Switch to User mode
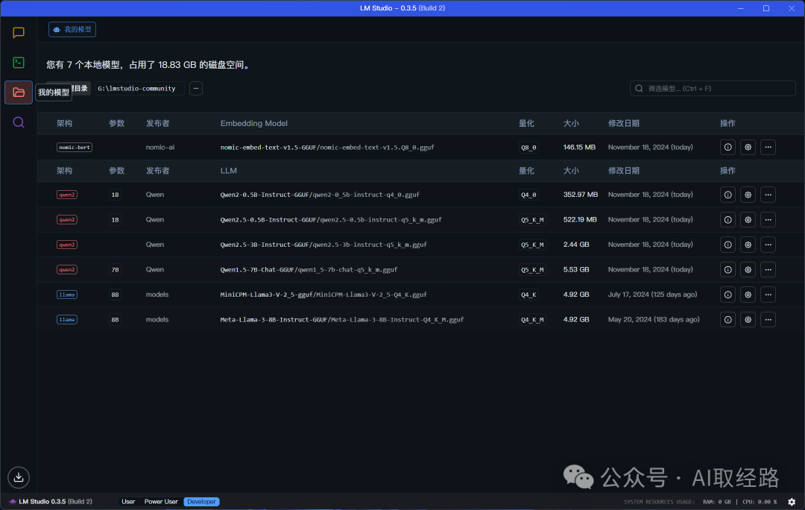805x510 pixels. (128, 502)
